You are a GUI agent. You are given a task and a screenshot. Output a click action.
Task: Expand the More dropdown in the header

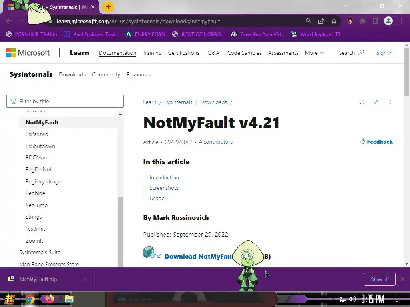click(314, 53)
